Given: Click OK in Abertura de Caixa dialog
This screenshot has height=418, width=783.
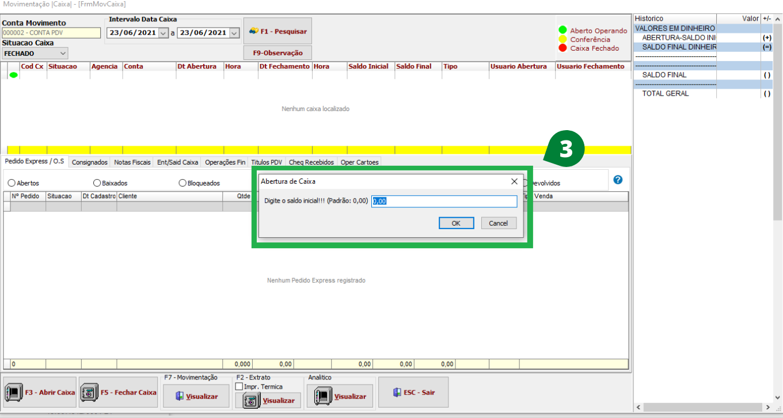Looking at the screenshot, I should click(x=456, y=223).
